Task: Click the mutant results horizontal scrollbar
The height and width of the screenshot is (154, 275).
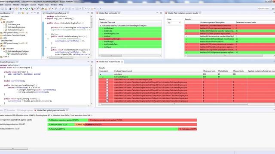Action: (x=174, y=104)
